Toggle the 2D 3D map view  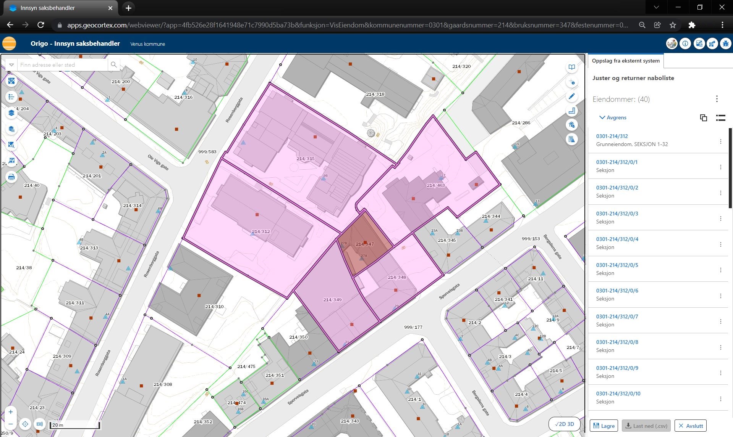coord(565,424)
